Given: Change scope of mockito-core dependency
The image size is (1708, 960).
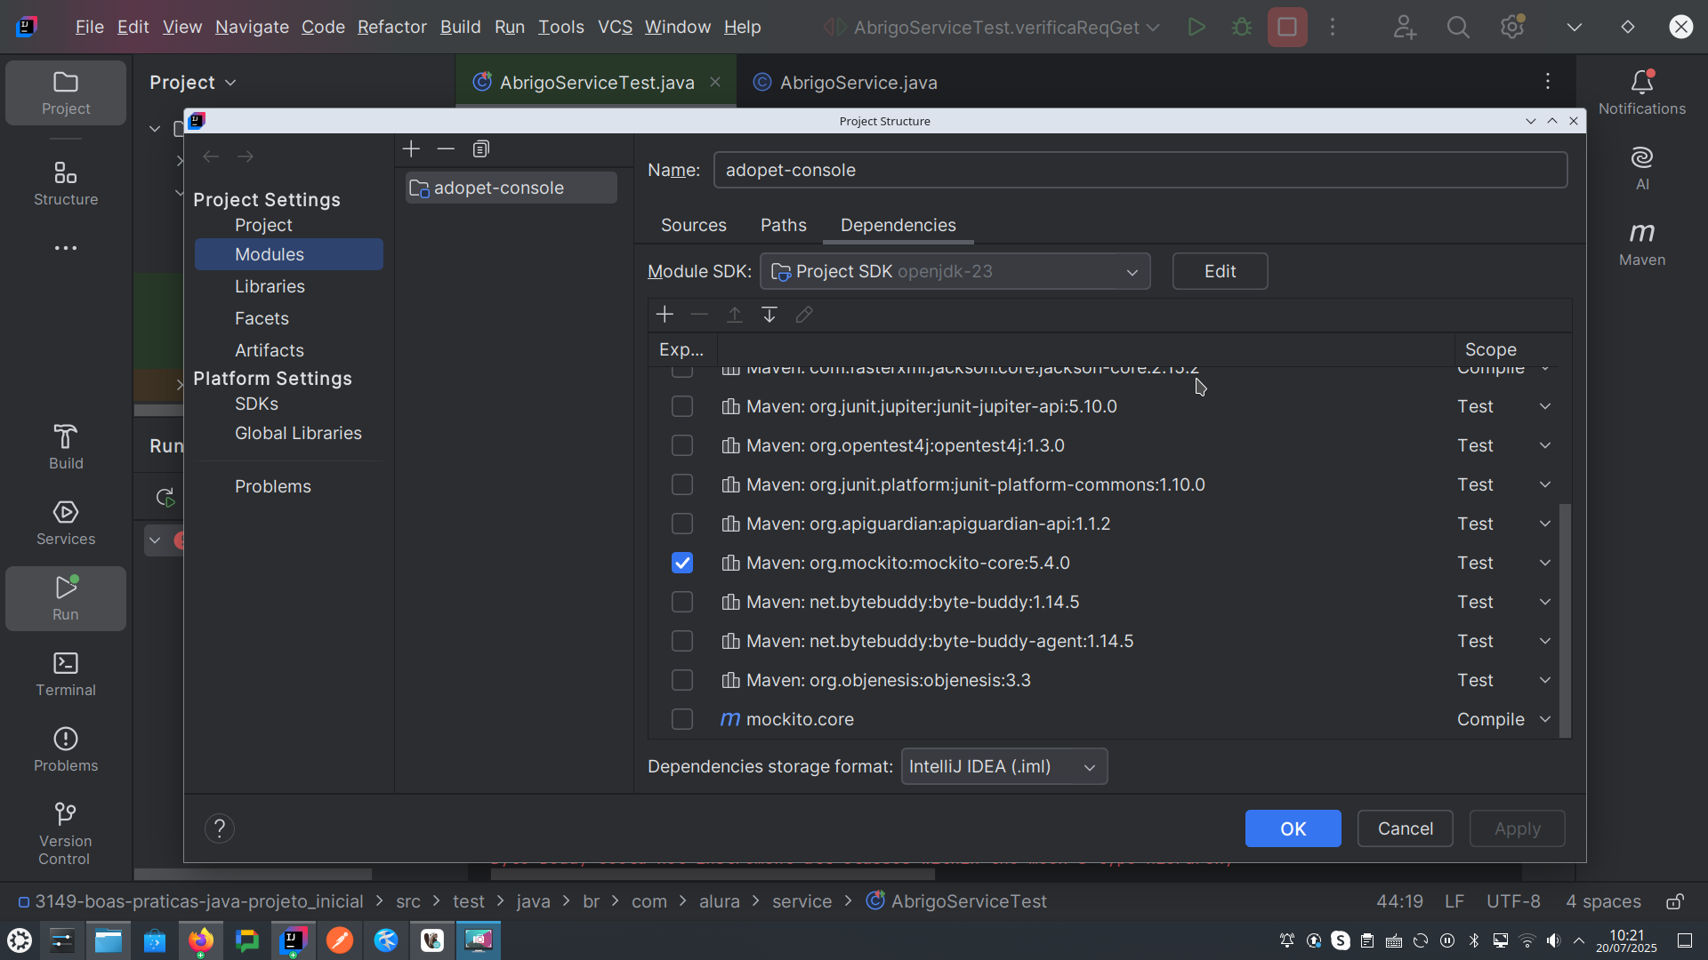Looking at the screenshot, I should 1503,563.
